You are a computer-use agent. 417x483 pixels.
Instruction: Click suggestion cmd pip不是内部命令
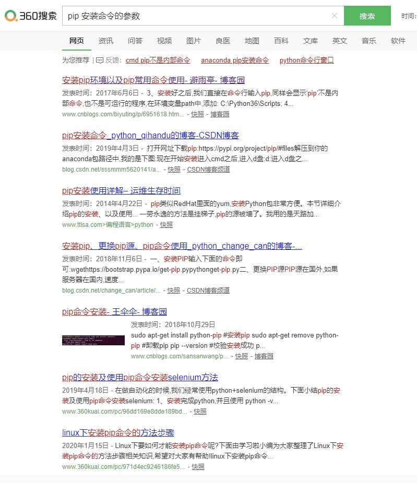click(x=158, y=61)
